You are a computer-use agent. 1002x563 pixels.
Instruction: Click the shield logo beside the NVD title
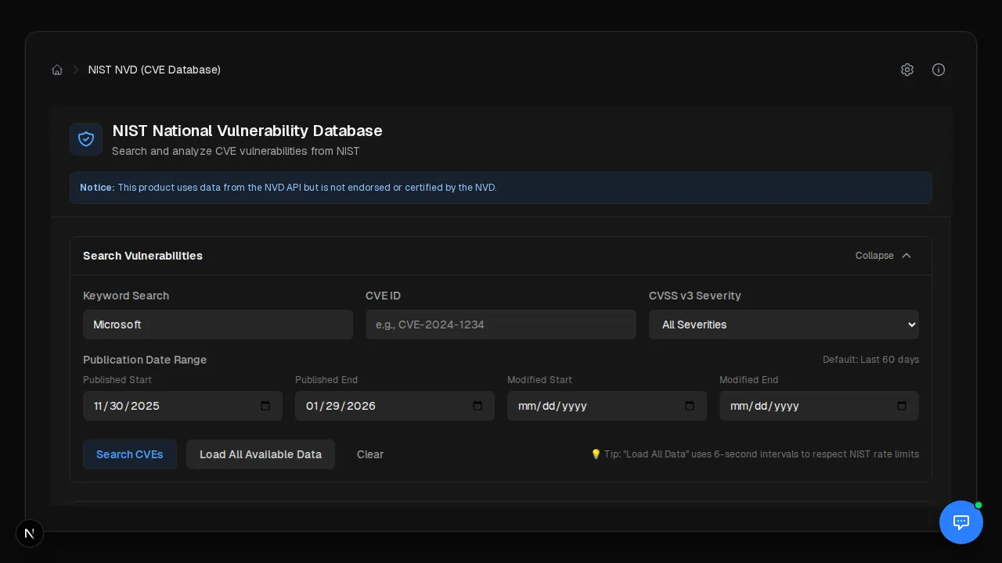(86, 139)
